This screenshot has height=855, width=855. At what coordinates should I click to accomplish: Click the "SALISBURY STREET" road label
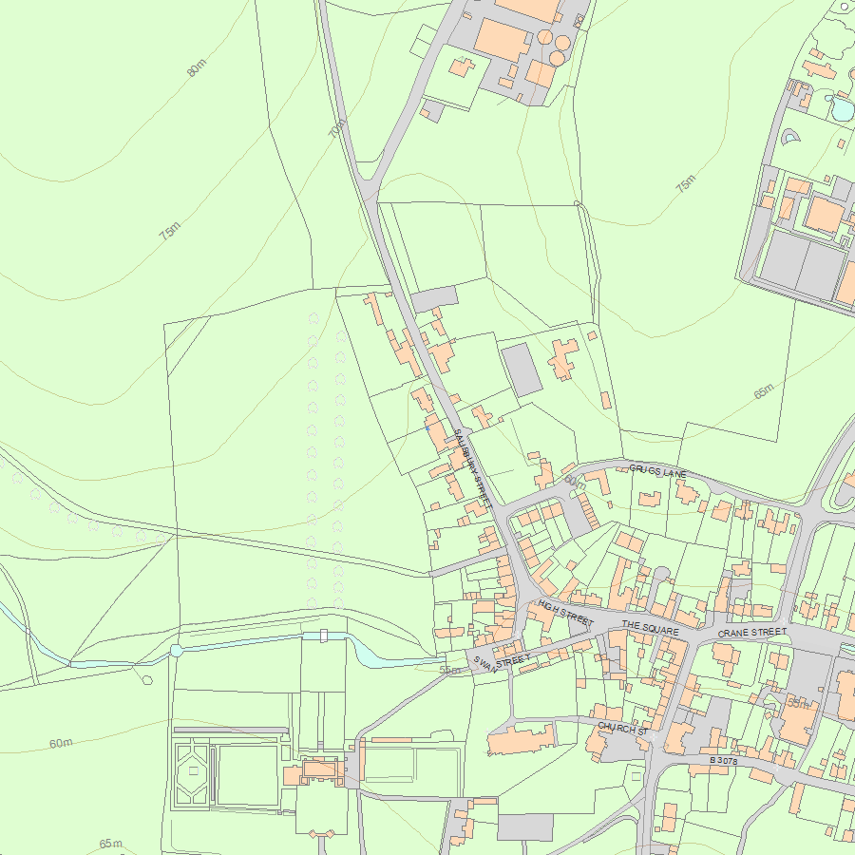[473, 467]
